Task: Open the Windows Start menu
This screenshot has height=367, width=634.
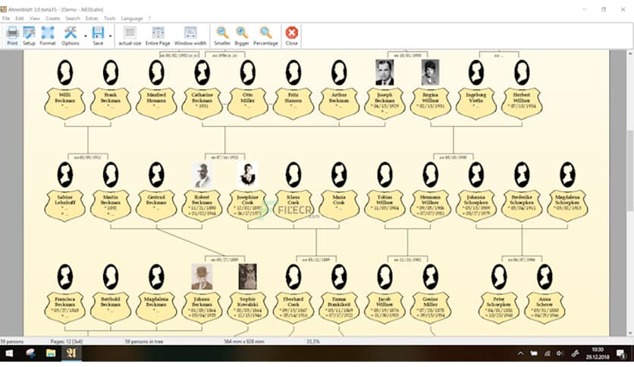Action: click(x=9, y=353)
